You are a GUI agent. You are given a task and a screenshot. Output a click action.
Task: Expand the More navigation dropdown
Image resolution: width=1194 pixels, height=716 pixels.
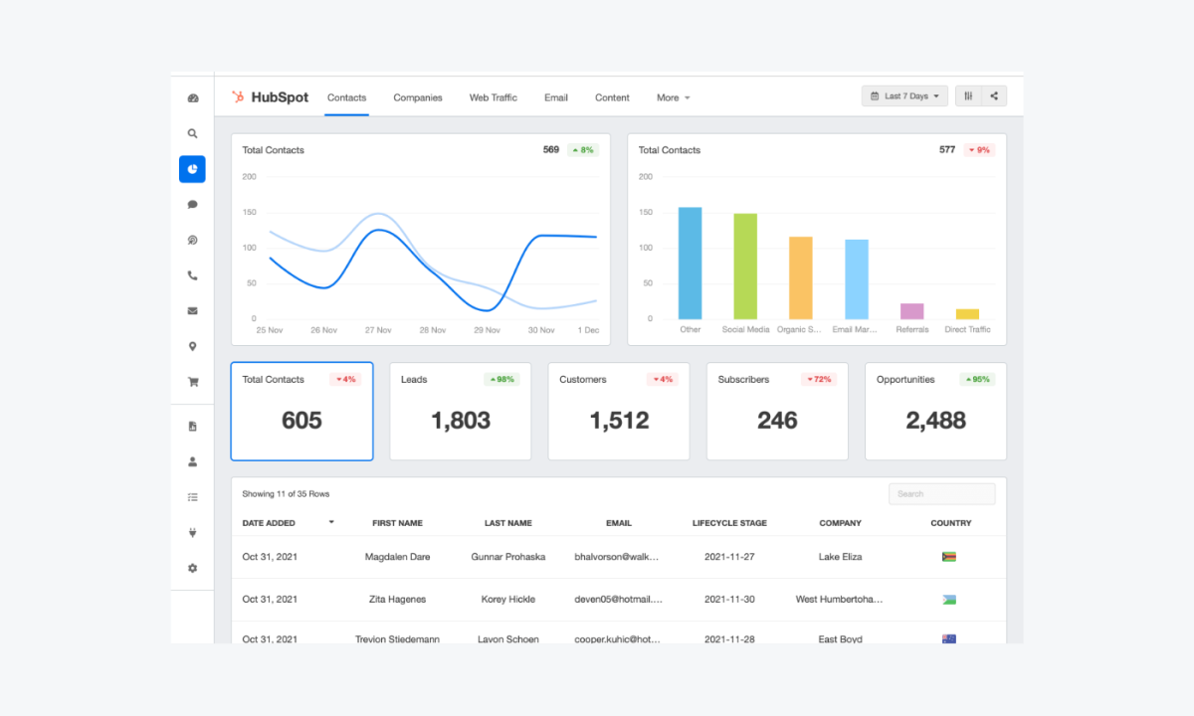pos(673,97)
